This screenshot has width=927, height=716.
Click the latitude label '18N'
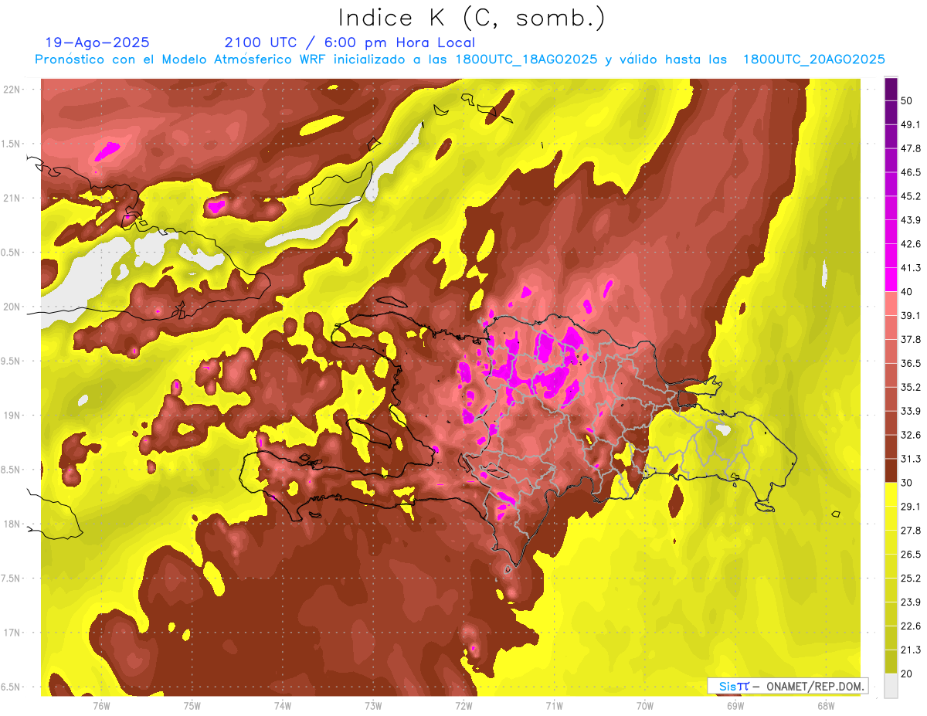[12, 524]
